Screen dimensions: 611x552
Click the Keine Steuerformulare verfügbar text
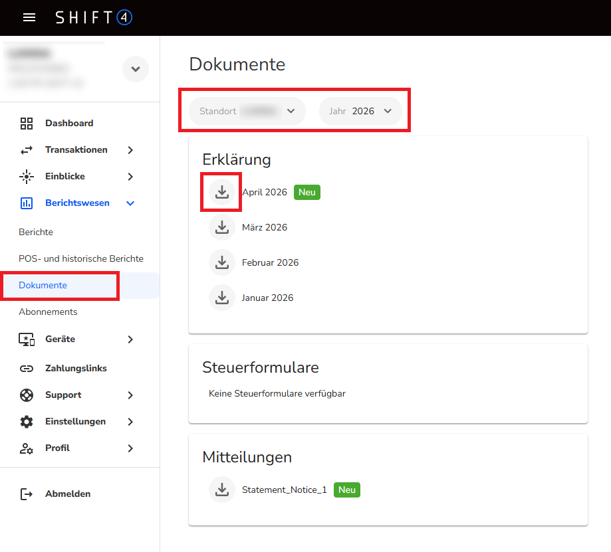pyautogui.click(x=277, y=393)
